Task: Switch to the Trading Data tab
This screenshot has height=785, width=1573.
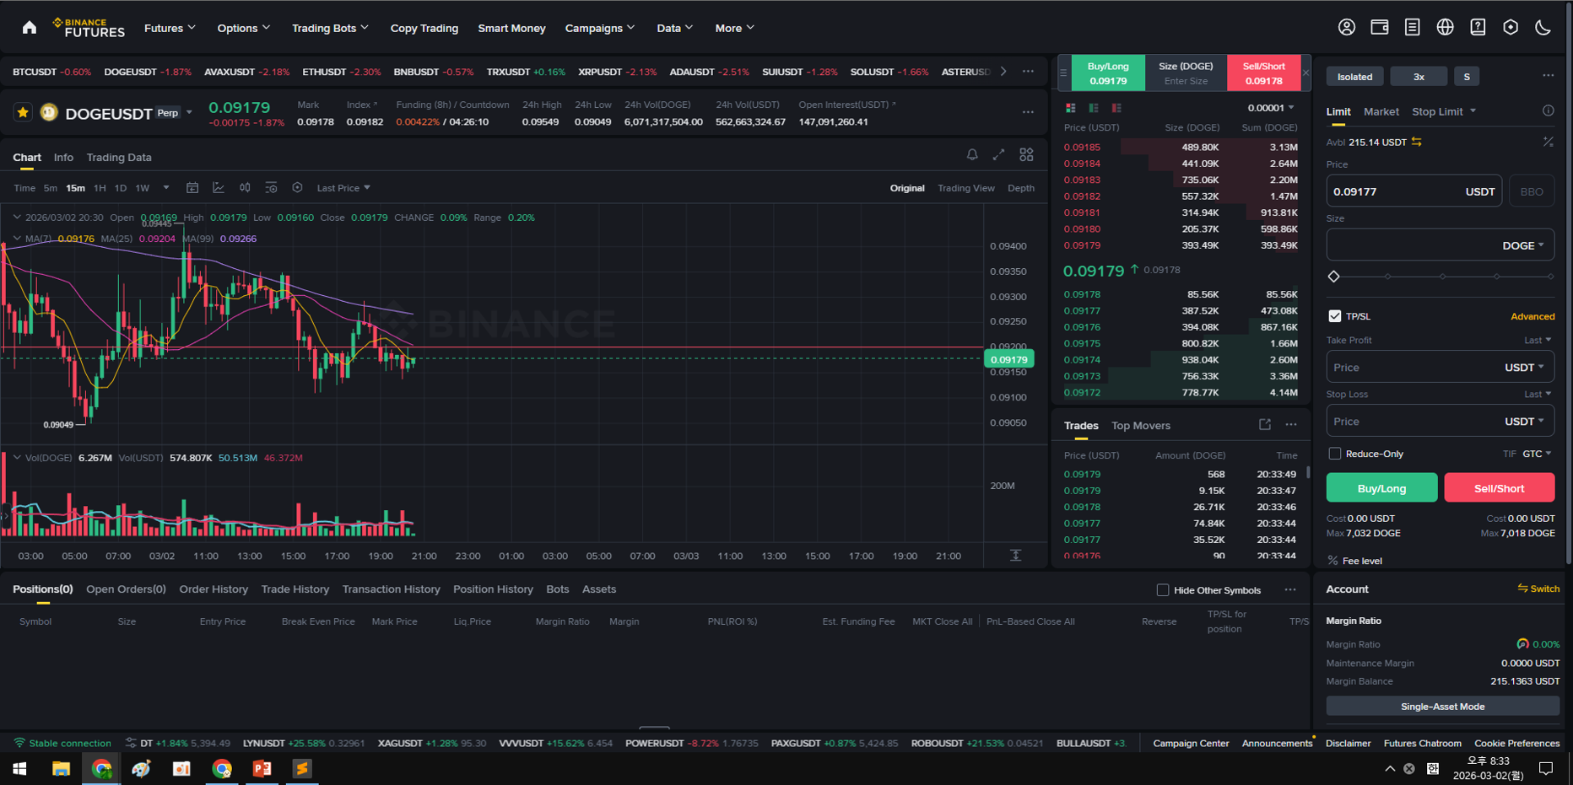Action: [119, 158]
